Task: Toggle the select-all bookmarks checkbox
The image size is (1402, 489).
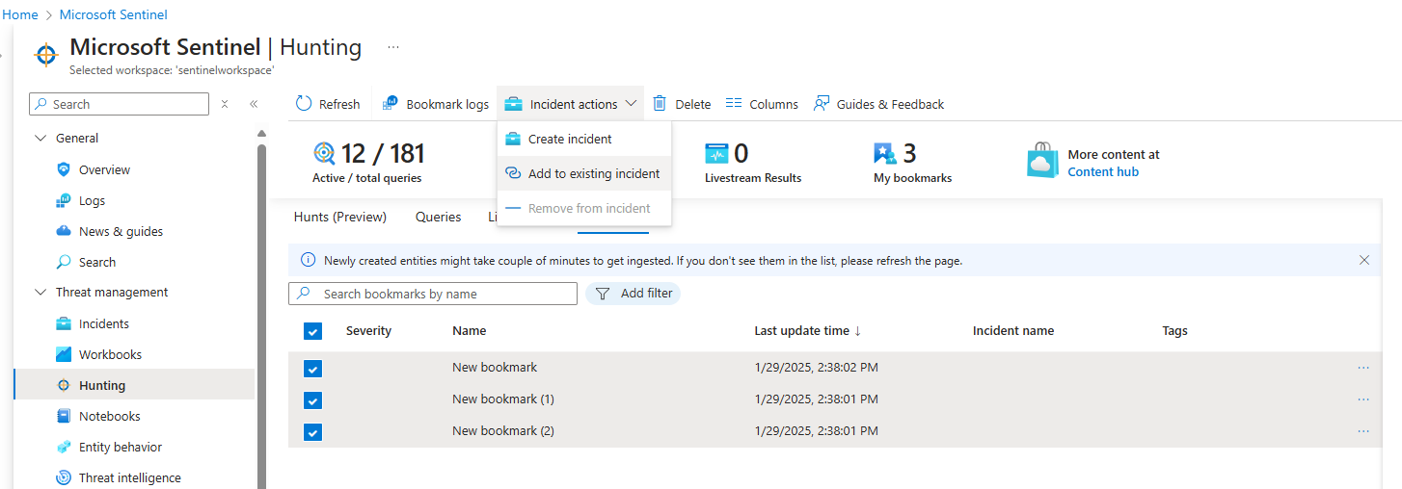Action: click(312, 331)
